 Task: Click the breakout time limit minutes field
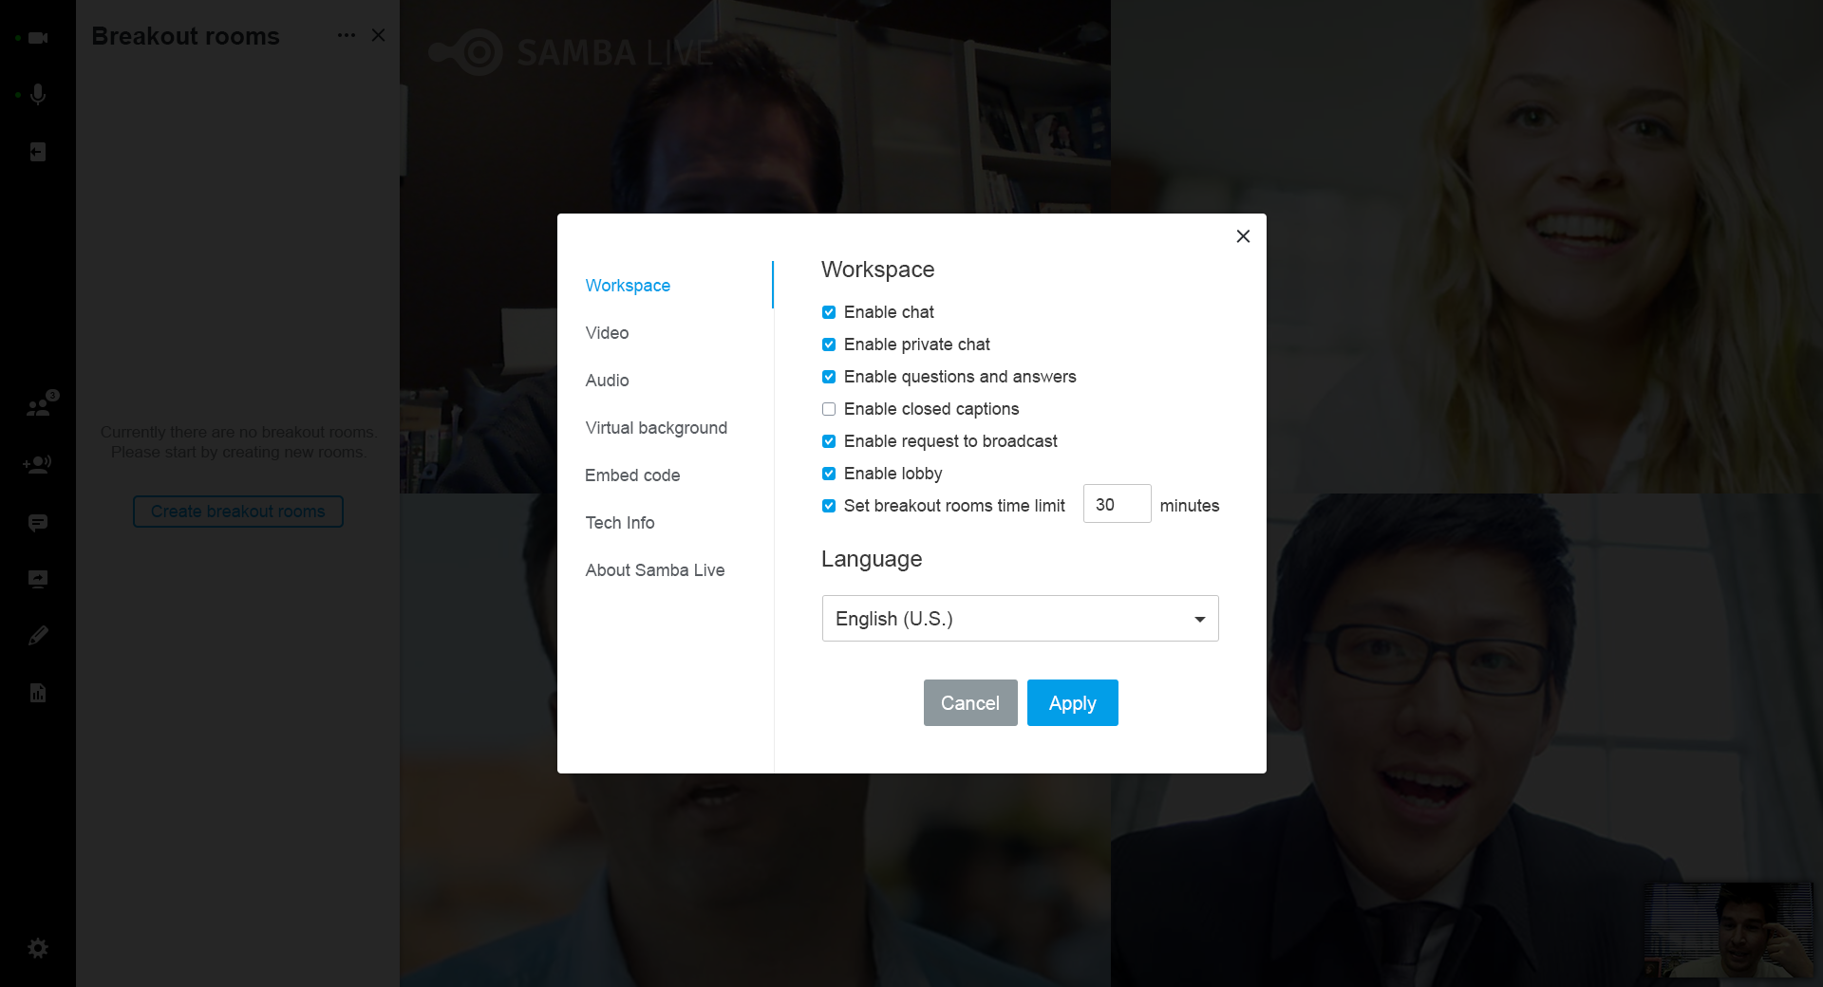click(x=1117, y=505)
